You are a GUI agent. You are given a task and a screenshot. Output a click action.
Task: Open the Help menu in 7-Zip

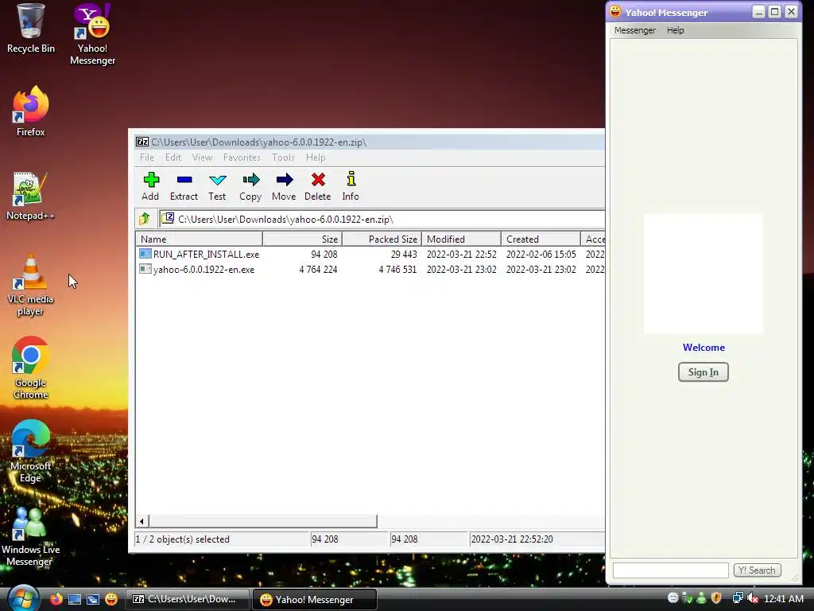pos(316,158)
